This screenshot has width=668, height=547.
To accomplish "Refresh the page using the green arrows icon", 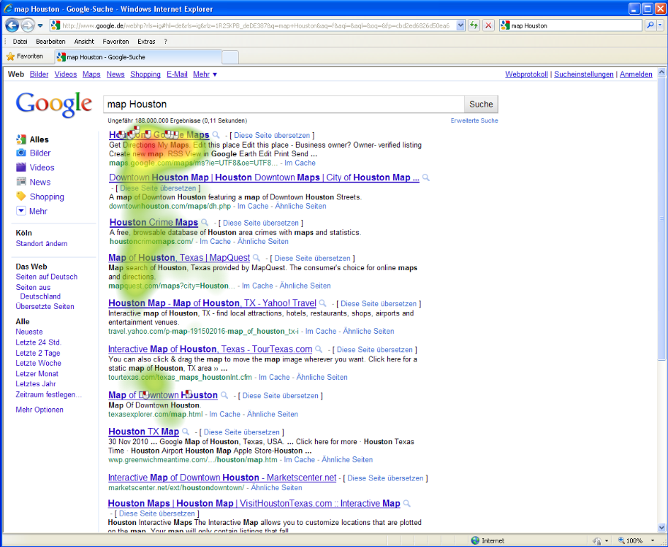I will (474, 26).
